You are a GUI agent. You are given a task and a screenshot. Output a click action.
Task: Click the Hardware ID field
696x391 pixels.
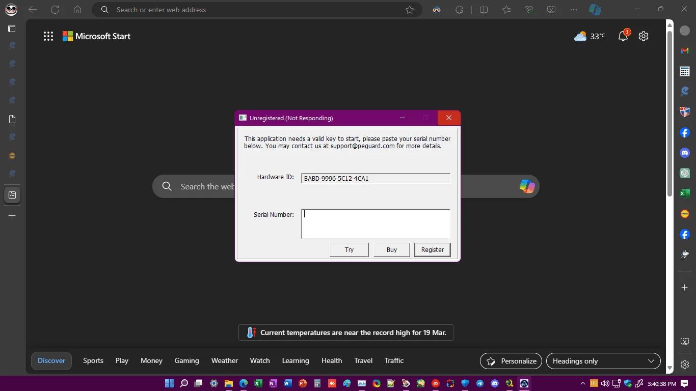point(376,178)
